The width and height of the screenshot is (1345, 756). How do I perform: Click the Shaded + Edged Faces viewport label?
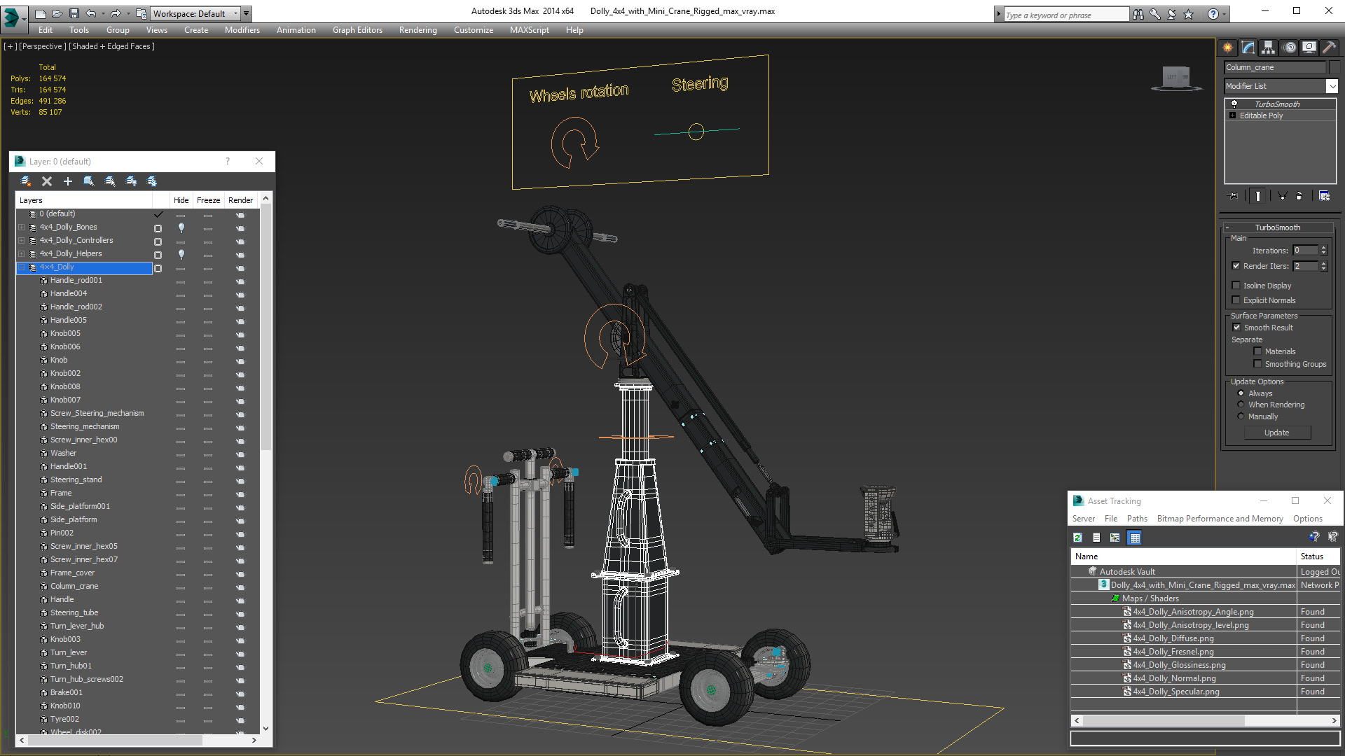(111, 46)
